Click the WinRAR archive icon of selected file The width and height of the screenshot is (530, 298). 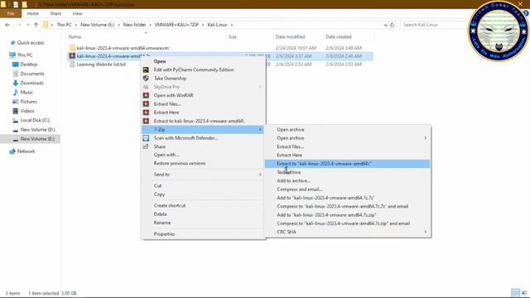tap(72, 56)
